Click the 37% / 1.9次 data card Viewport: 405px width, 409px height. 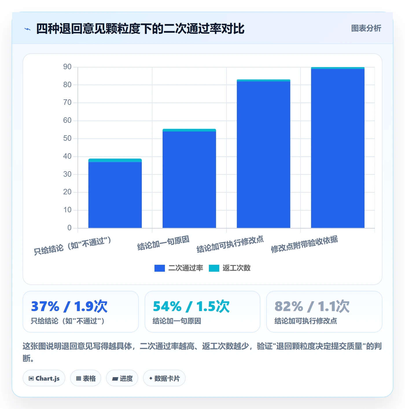(x=81, y=312)
